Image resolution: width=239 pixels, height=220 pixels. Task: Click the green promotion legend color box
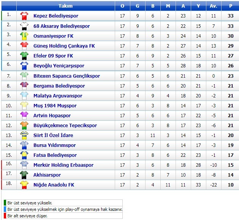point(5,203)
